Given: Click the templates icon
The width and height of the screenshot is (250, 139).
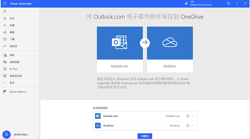Looking at the screenshot, I should click(x=5, y=32).
